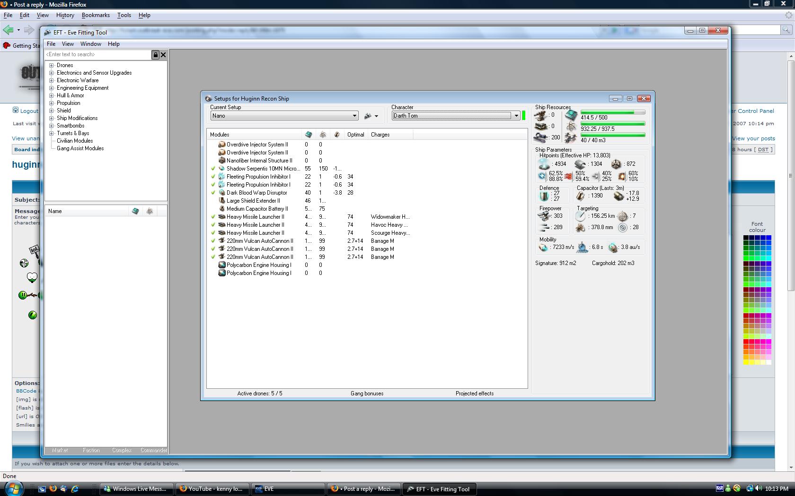Click the armor hitpoints icon beside 1304
This screenshot has width=795, height=496.
click(x=580, y=164)
